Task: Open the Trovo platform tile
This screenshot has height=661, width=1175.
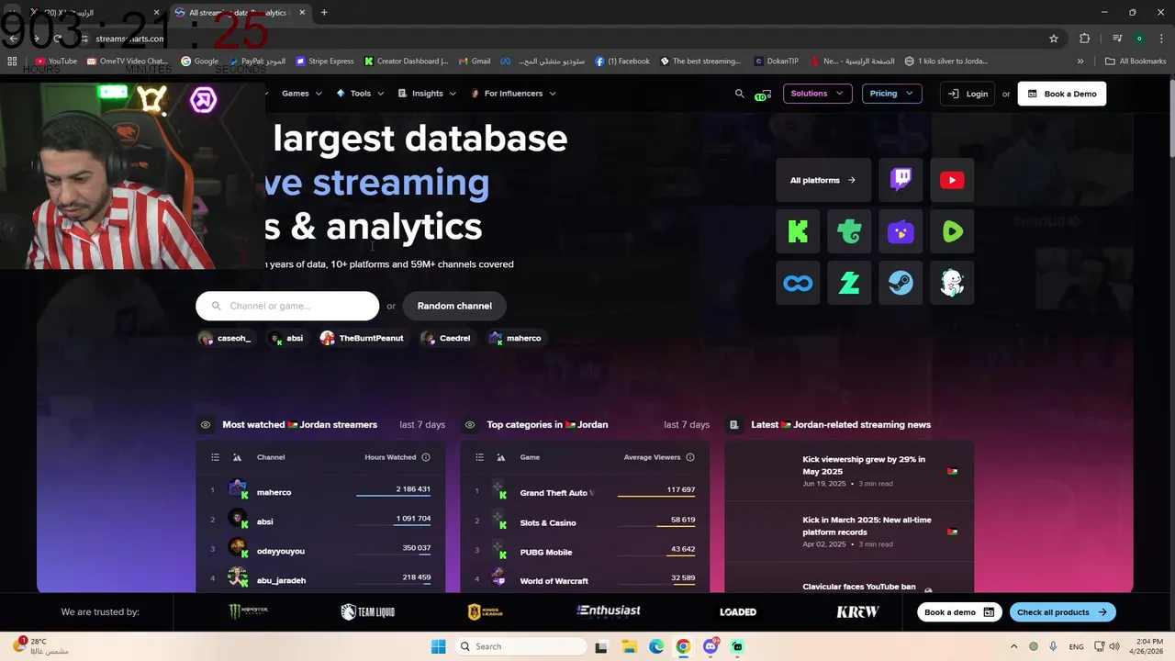Action: click(x=849, y=231)
